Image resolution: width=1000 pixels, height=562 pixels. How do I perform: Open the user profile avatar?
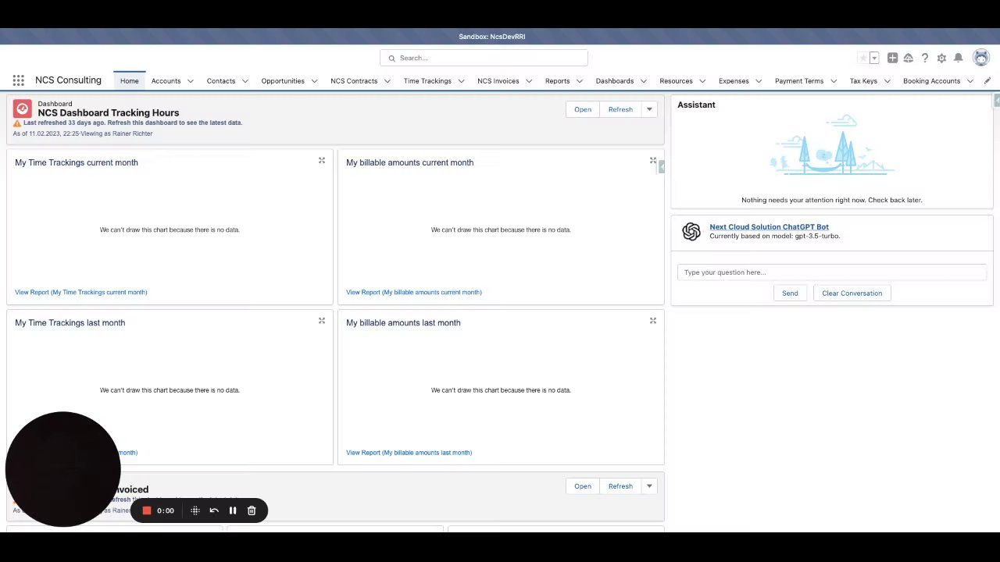pyautogui.click(x=981, y=58)
